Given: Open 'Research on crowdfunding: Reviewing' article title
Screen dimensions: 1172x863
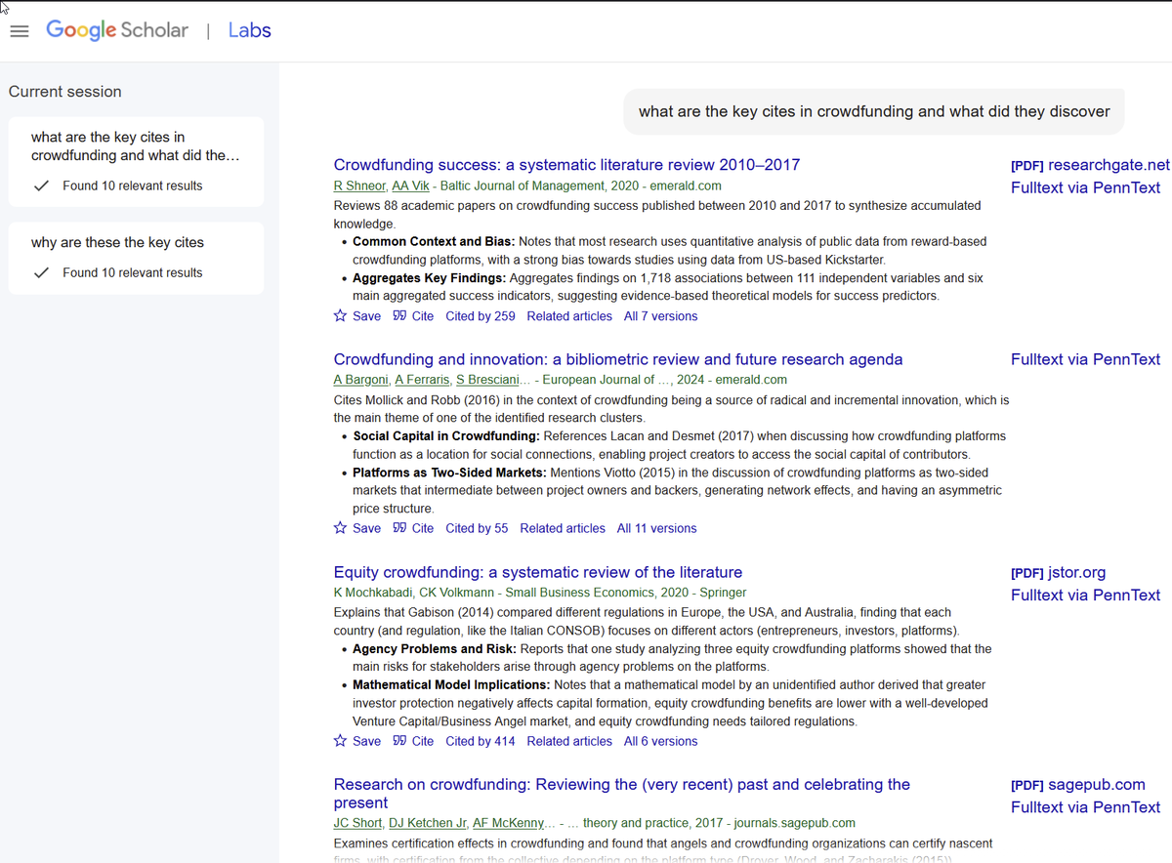Looking at the screenshot, I should point(621,785).
